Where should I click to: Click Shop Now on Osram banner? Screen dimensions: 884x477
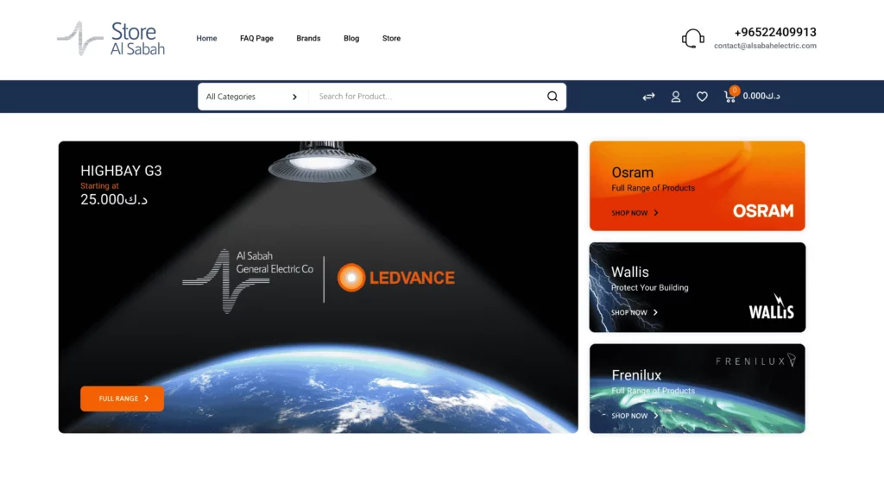click(635, 213)
